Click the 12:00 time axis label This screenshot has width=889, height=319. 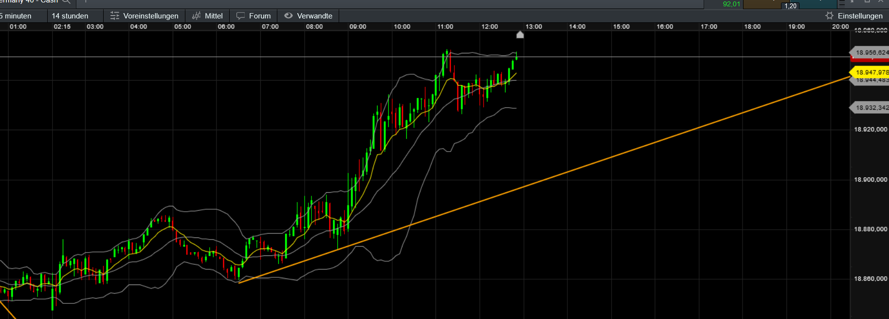tap(490, 27)
